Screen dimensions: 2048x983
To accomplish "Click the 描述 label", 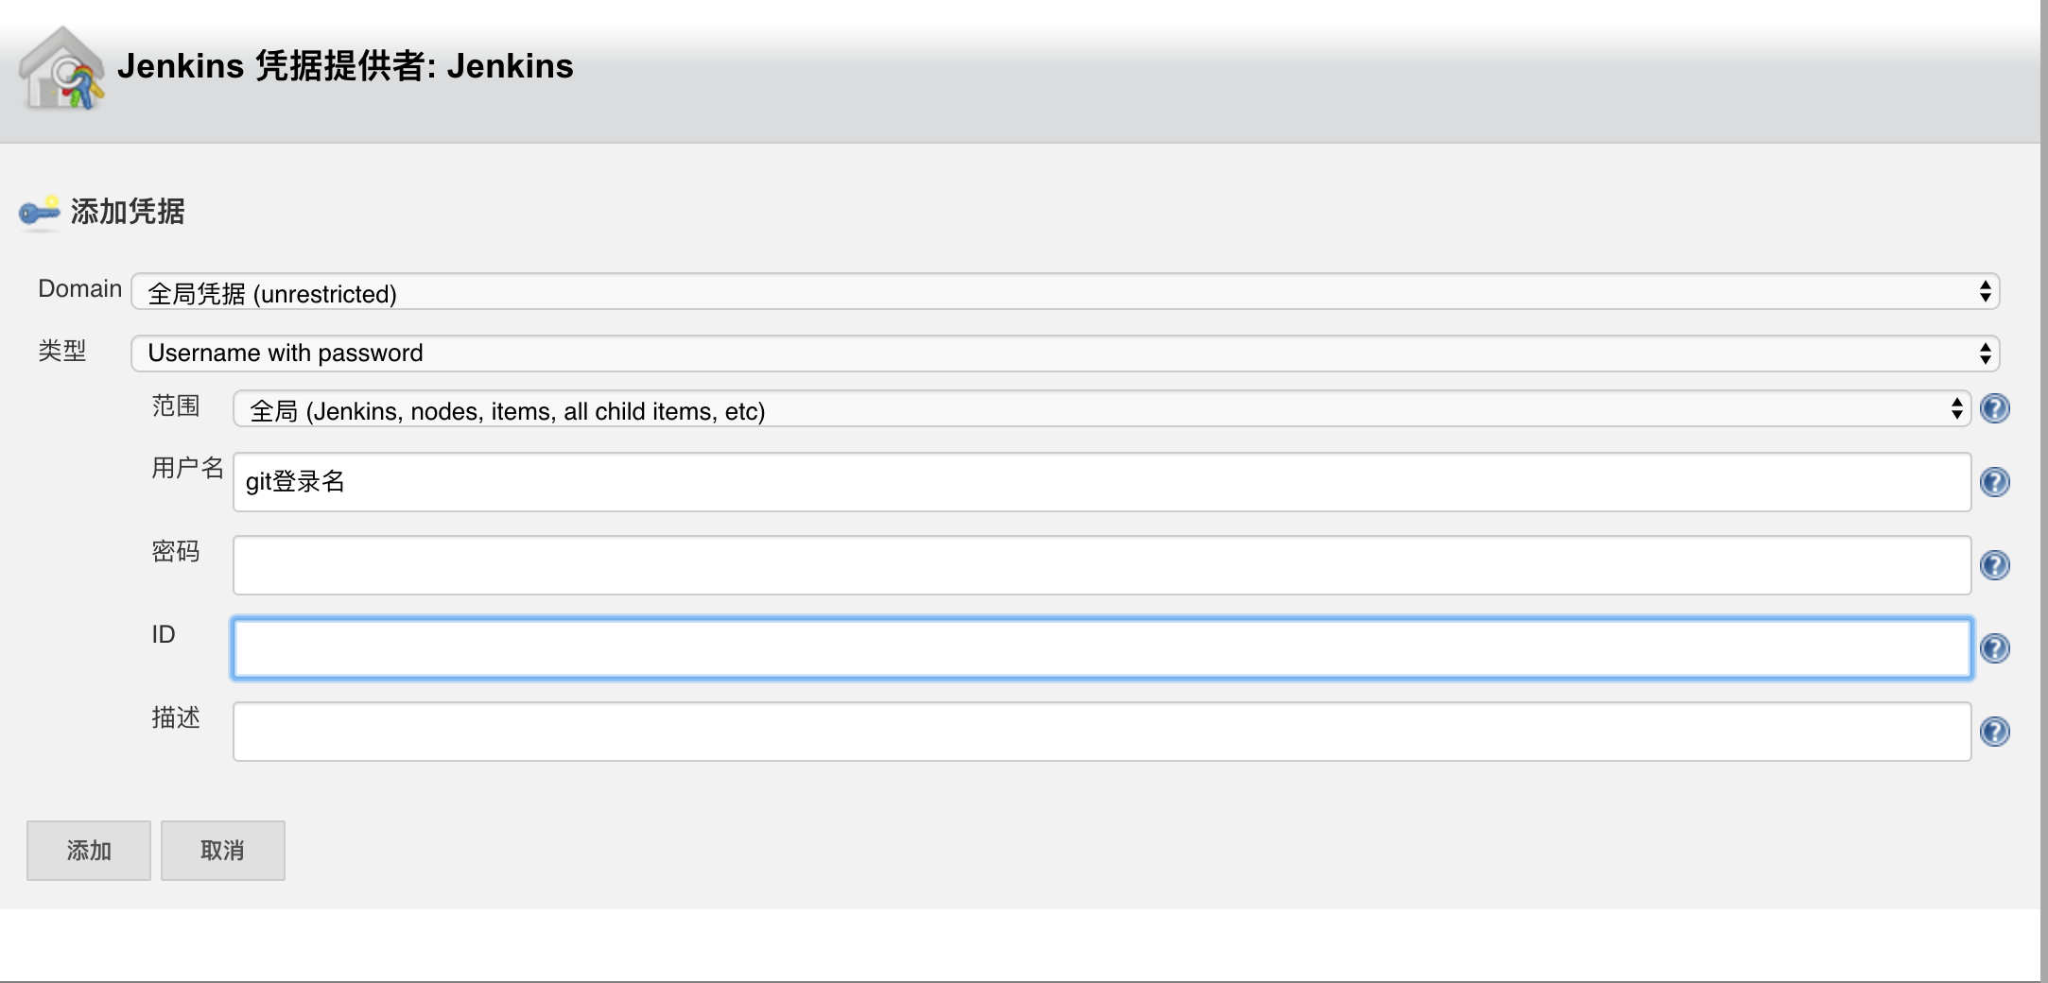I will (x=176, y=717).
